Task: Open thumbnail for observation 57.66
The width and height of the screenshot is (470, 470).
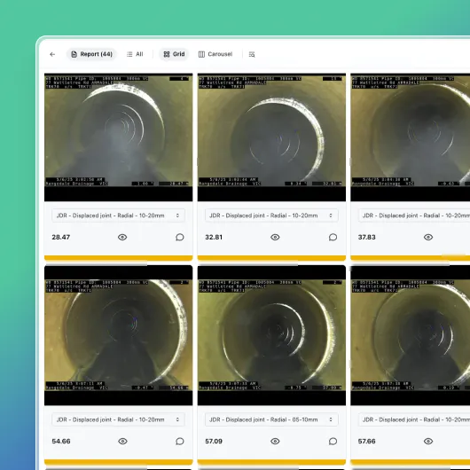Action: pos(411,335)
